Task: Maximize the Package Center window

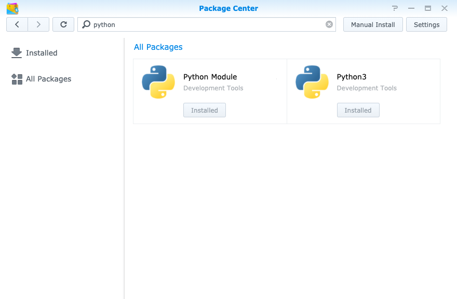Action: (x=428, y=8)
